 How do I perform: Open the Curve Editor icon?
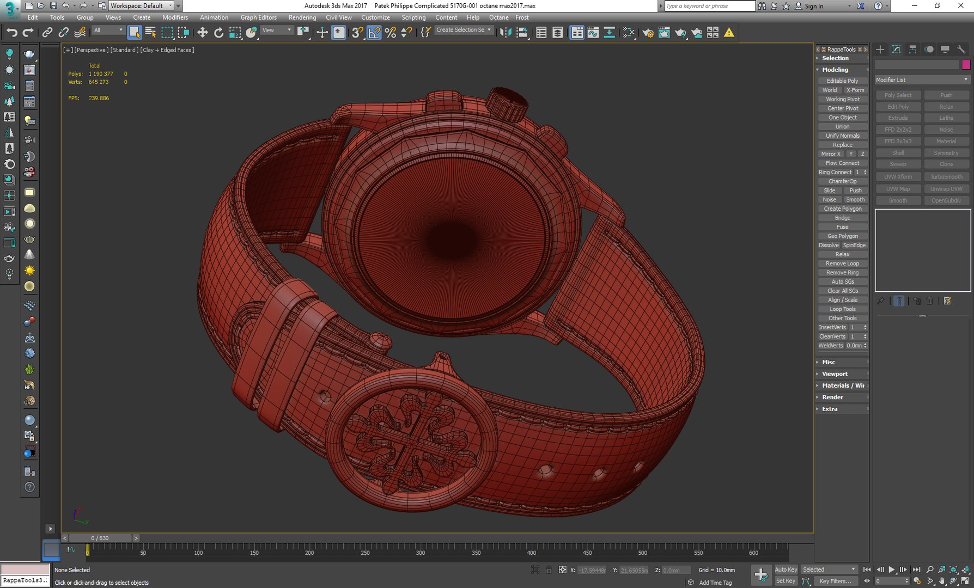coord(593,33)
